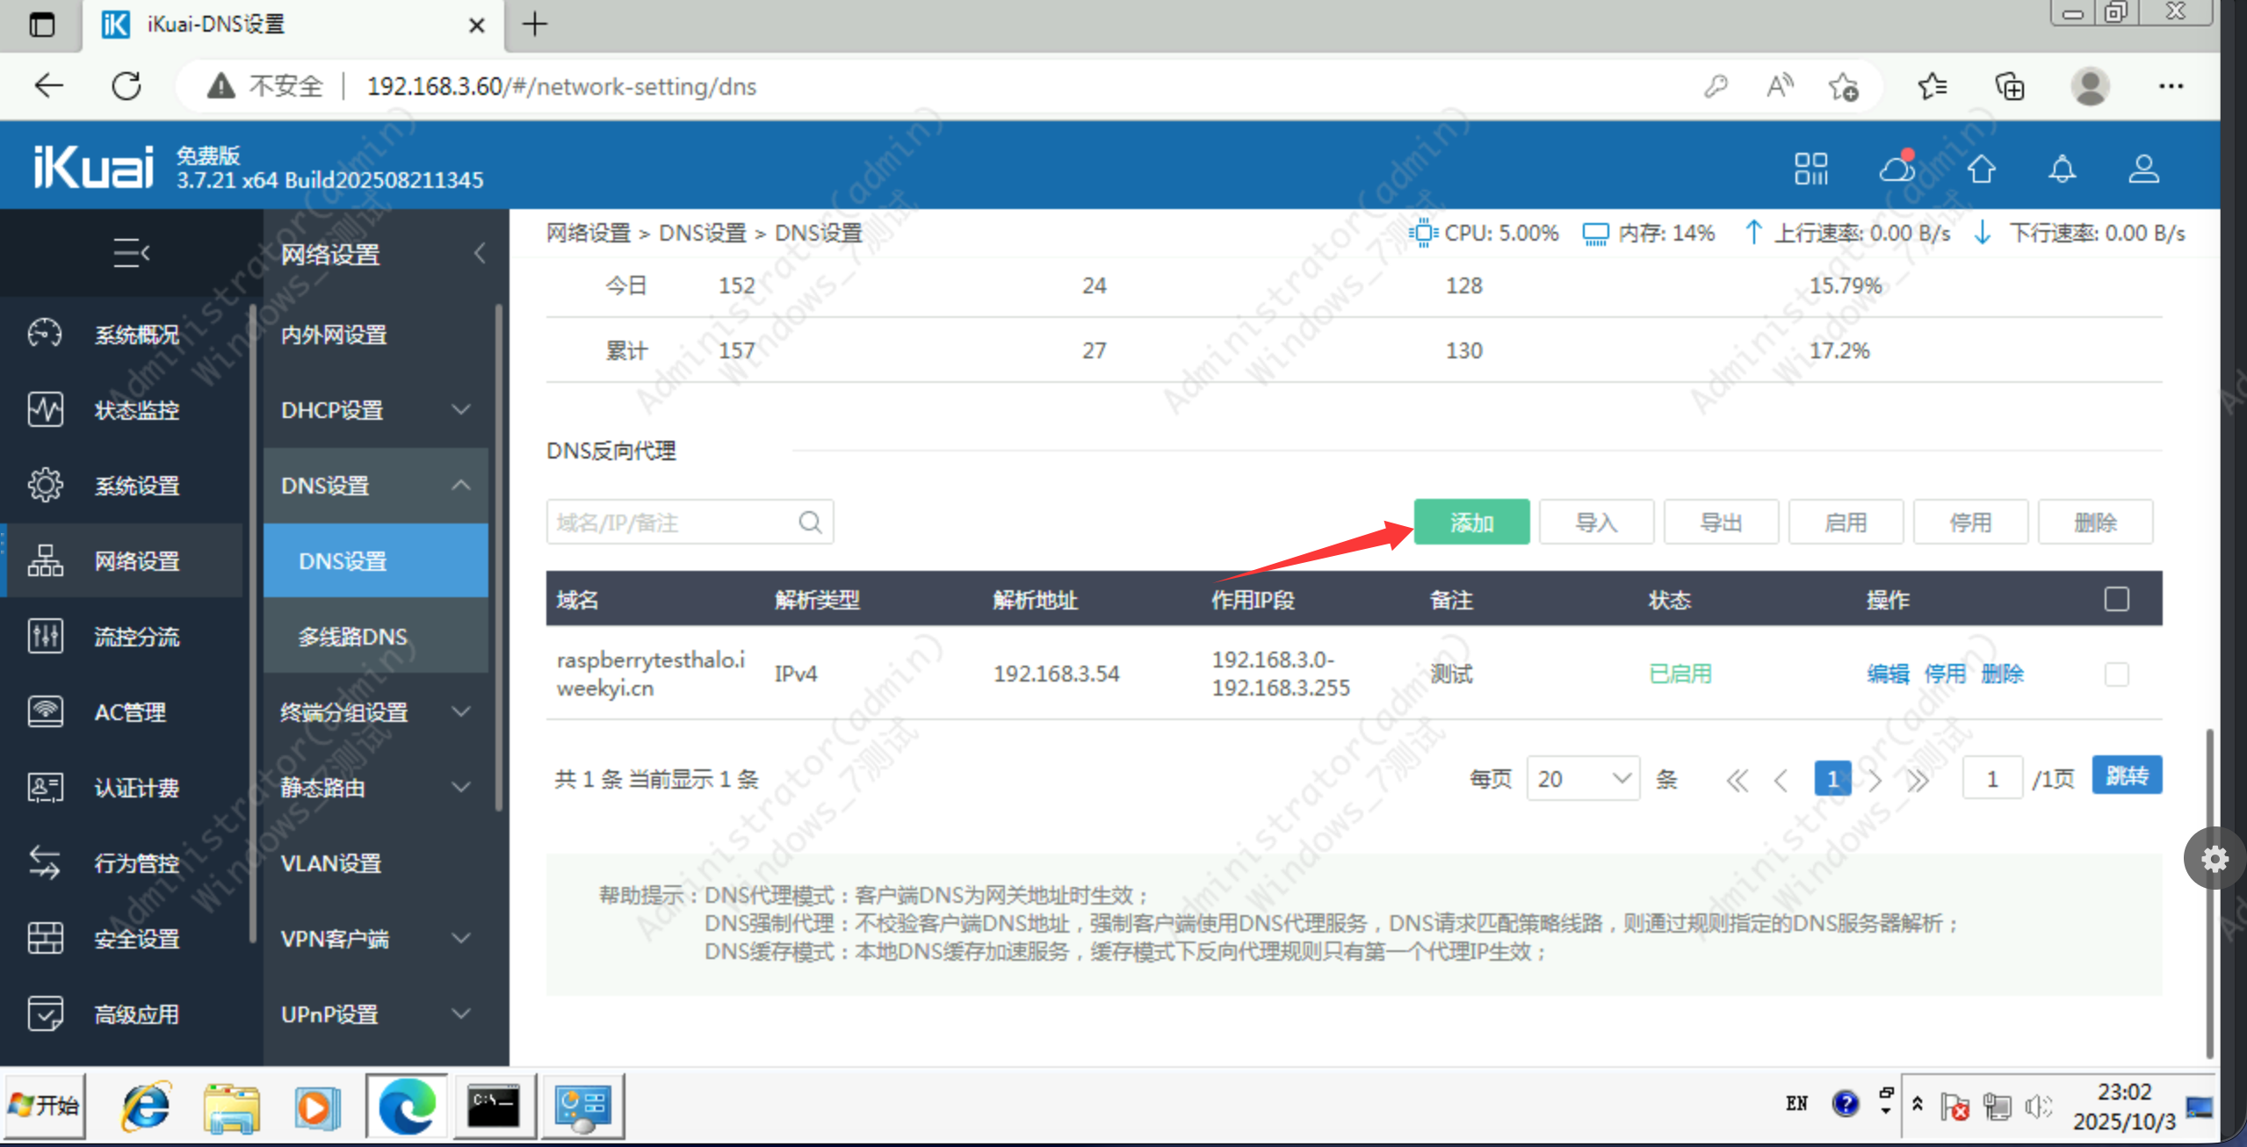This screenshot has width=2247, height=1147.
Task: Open the per-page 20 dropdown
Action: [1582, 778]
